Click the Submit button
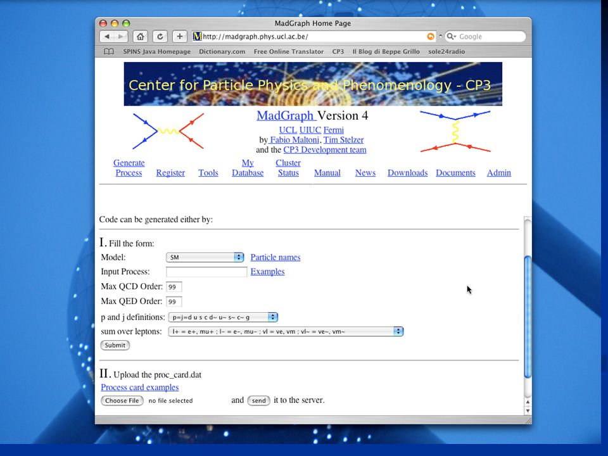608x456 pixels. coord(115,345)
